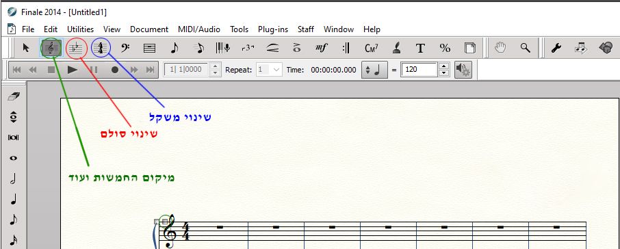Select the Repeat barline tool
Image resolution: width=620 pixels, height=249 pixels.
click(346, 48)
